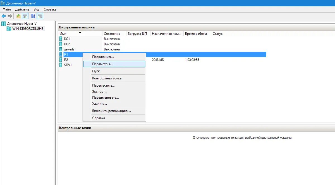The width and height of the screenshot is (335, 185).
Task: Sort by the Состояние column header
Action: click(x=114, y=33)
